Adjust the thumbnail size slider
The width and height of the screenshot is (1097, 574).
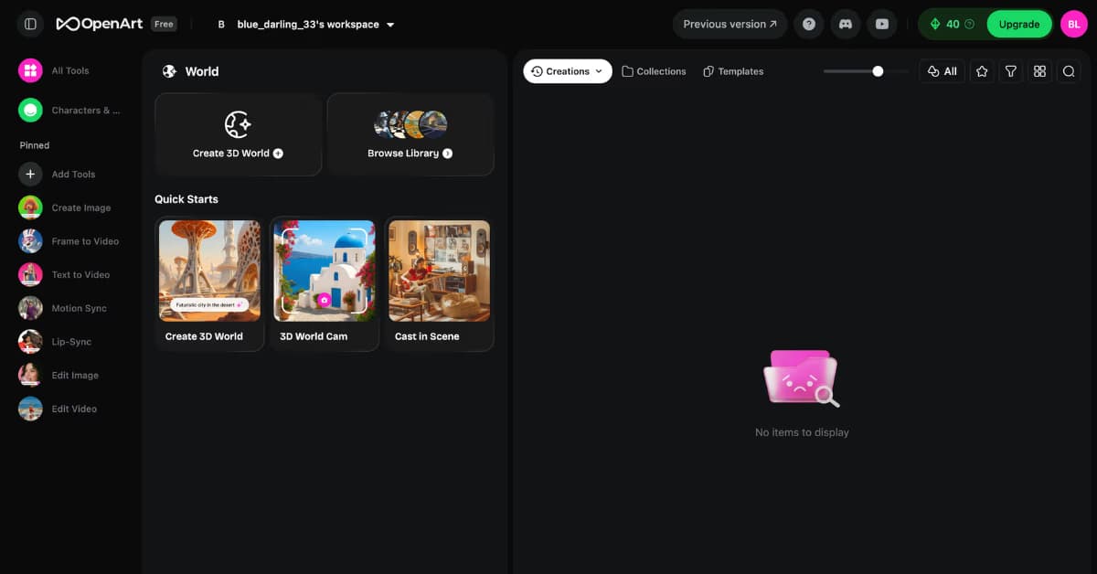878,71
